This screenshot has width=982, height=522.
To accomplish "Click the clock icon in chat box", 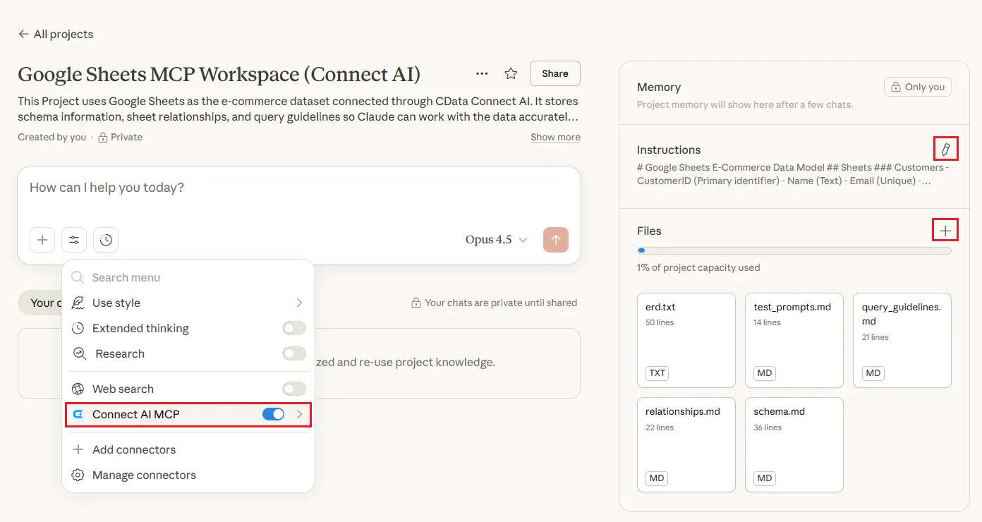I will point(106,240).
